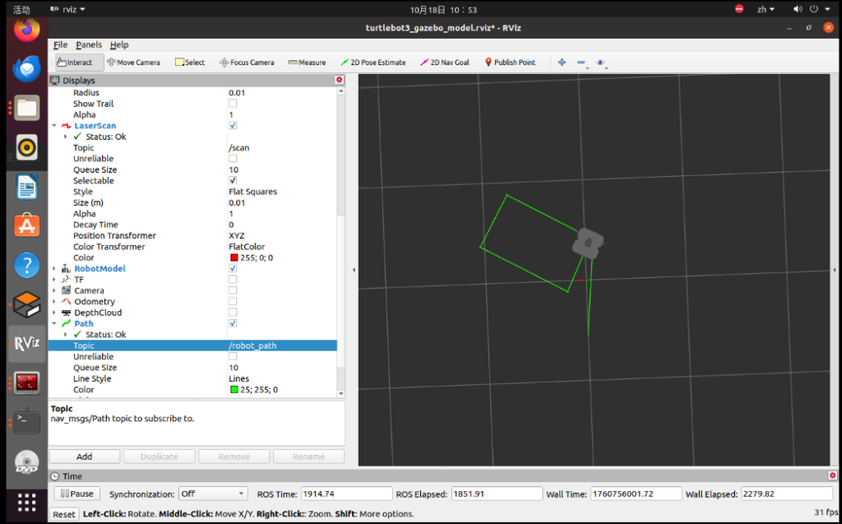
Task: Activate the Measure tool
Action: pyautogui.click(x=307, y=63)
